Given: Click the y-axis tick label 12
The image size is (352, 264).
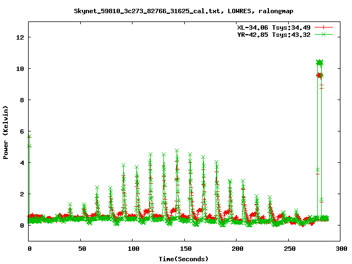Looking at the screenshot, I should (x=20, y=37).
